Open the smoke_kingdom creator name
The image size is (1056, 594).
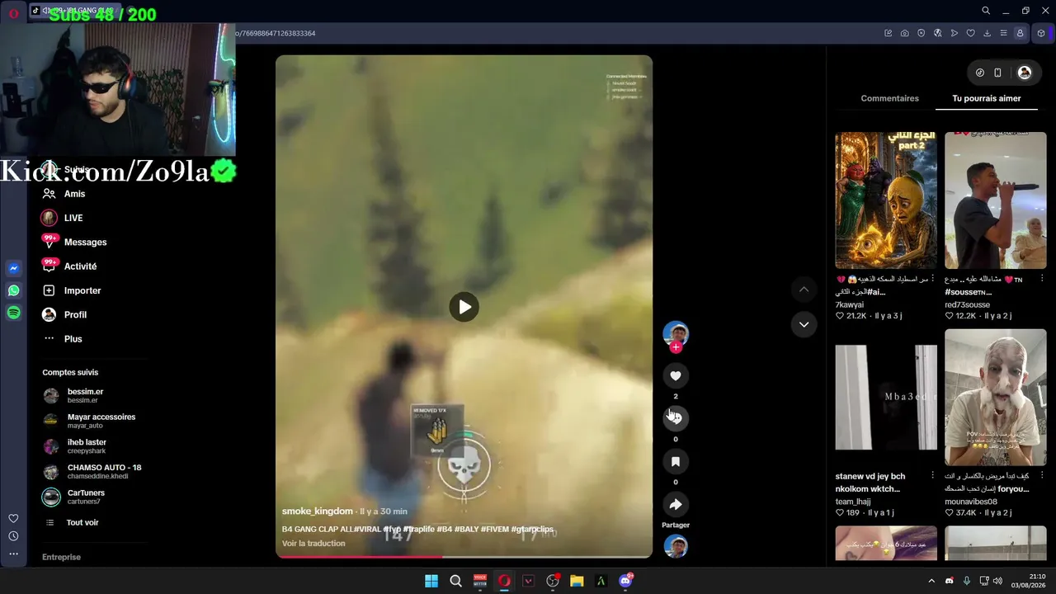coord(318,511)
